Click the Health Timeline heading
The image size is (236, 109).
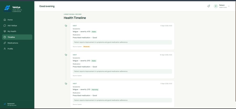pos(75,18)
